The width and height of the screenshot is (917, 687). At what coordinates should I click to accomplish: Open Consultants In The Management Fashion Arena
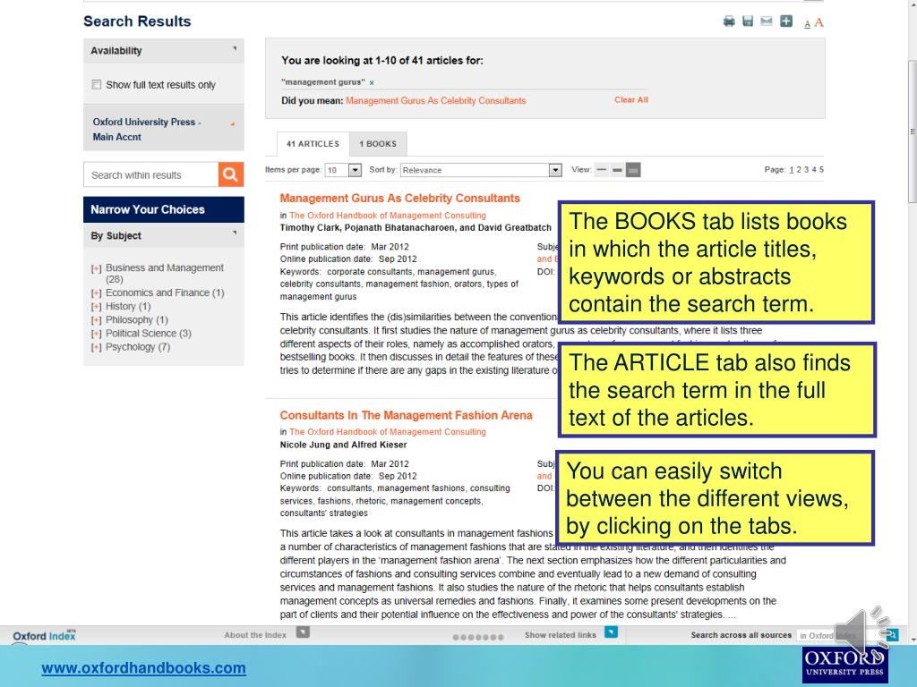click(x=406, y=415)
